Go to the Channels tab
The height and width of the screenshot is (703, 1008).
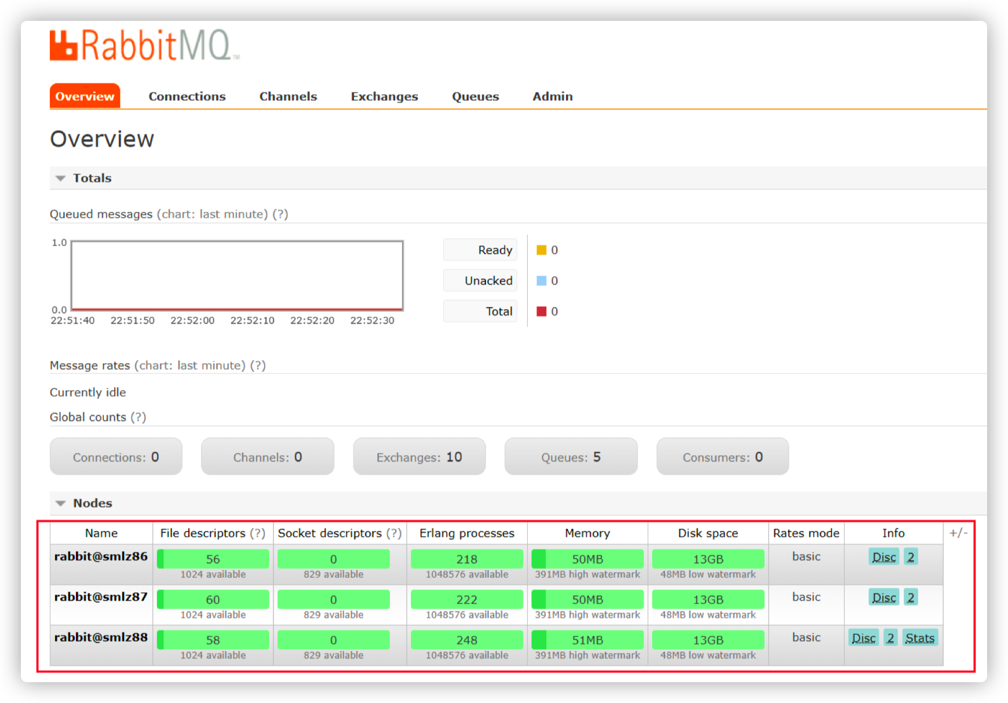(288, 96)
